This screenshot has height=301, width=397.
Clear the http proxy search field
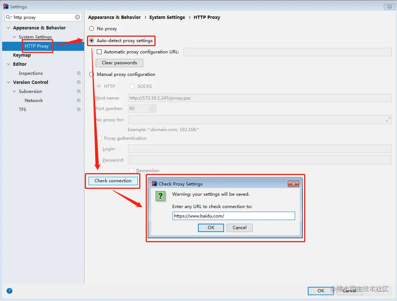tap(78, 17)
